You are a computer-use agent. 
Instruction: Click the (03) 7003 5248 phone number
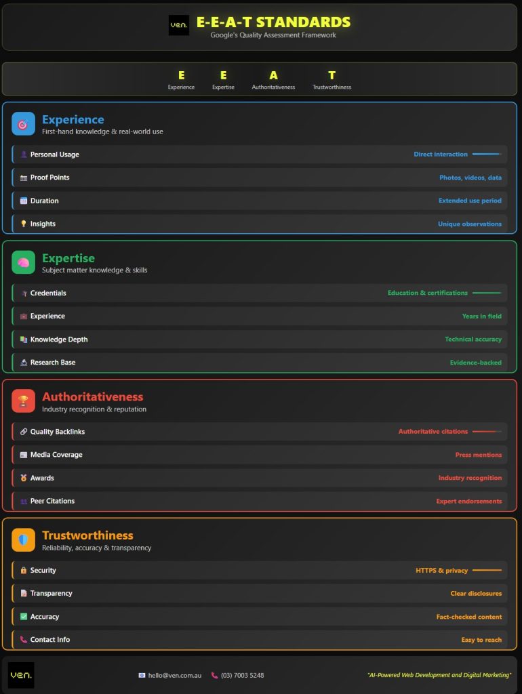[x=242, y=676]
